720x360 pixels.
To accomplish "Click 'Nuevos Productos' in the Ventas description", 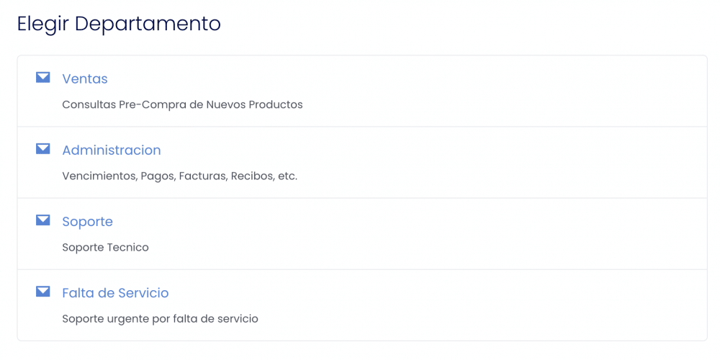I will click(x=254, y=104).
